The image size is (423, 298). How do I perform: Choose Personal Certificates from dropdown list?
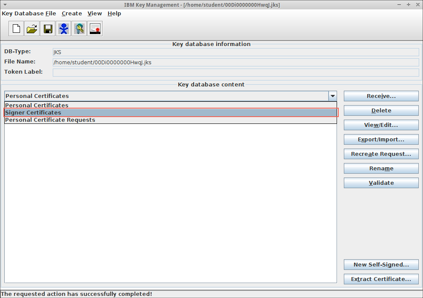(171, 105)
